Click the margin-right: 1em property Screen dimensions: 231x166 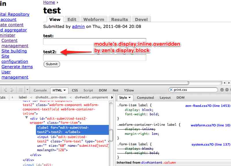[142, 134]
